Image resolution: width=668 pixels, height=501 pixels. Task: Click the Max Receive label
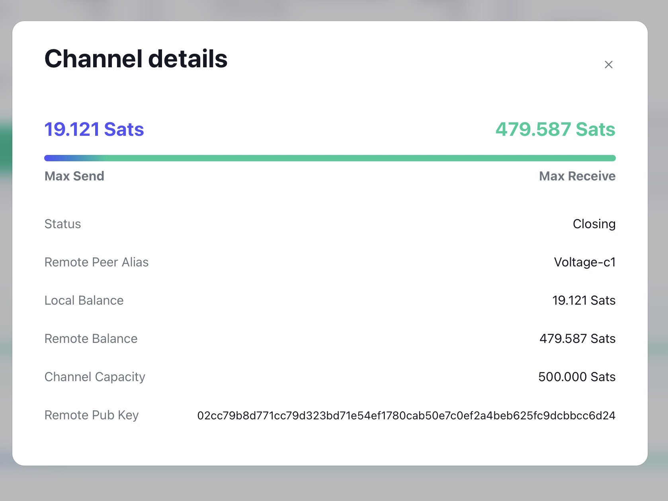coord(577,176)
